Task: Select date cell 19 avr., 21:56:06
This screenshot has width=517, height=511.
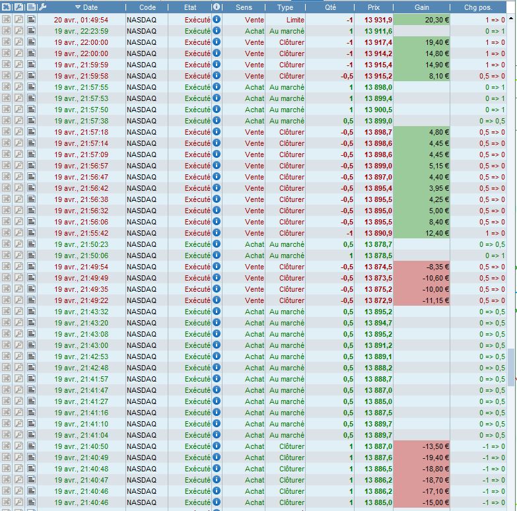Action: (x=81, y=222)
